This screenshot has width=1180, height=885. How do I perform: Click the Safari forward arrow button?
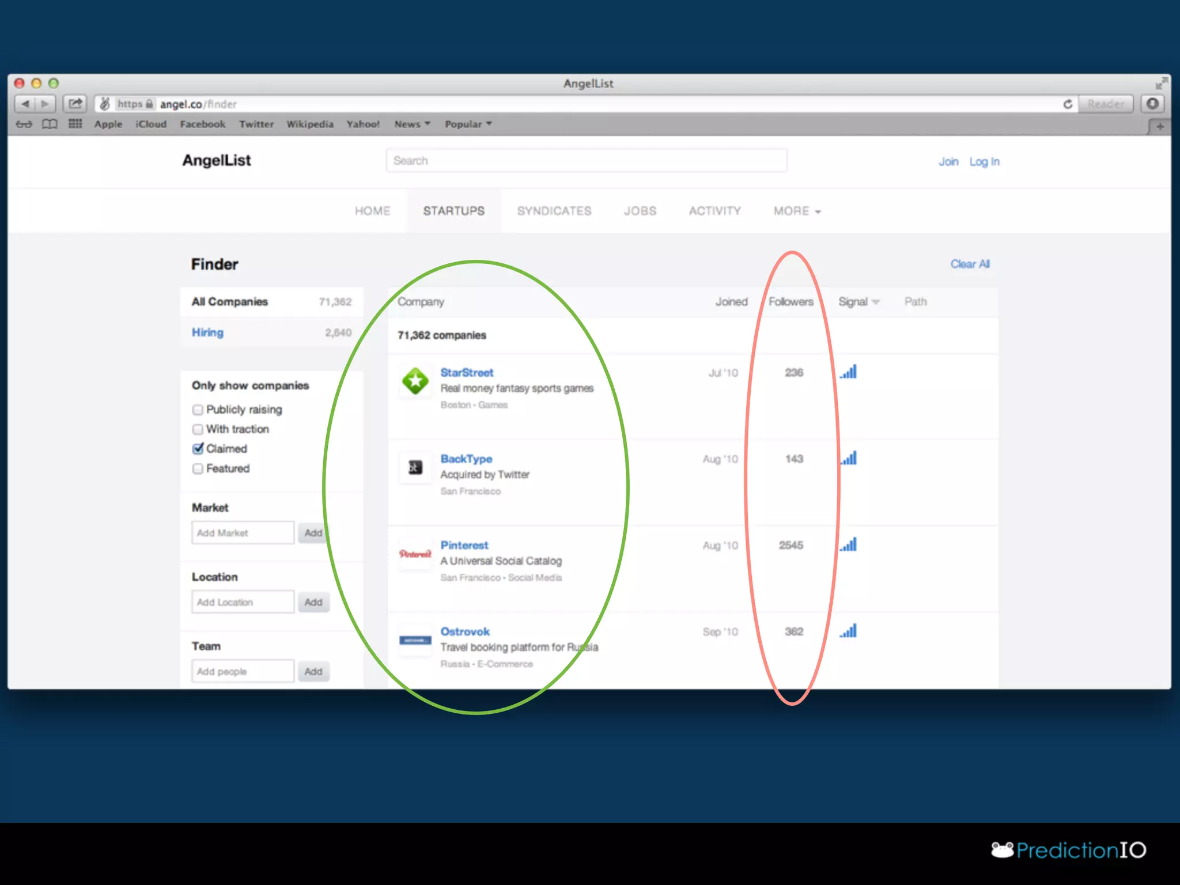click(x=45, y=104)
